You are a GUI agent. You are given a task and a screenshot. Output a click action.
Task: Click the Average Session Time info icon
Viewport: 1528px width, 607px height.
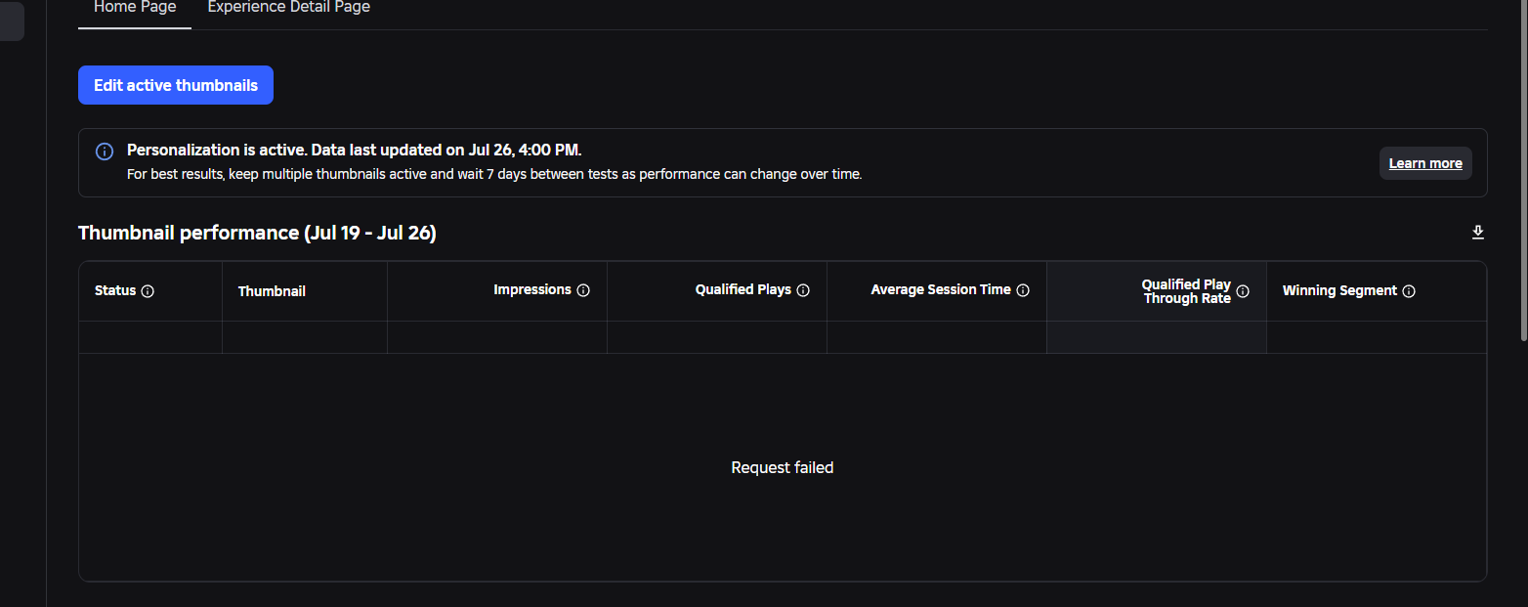pos(1023,290)
